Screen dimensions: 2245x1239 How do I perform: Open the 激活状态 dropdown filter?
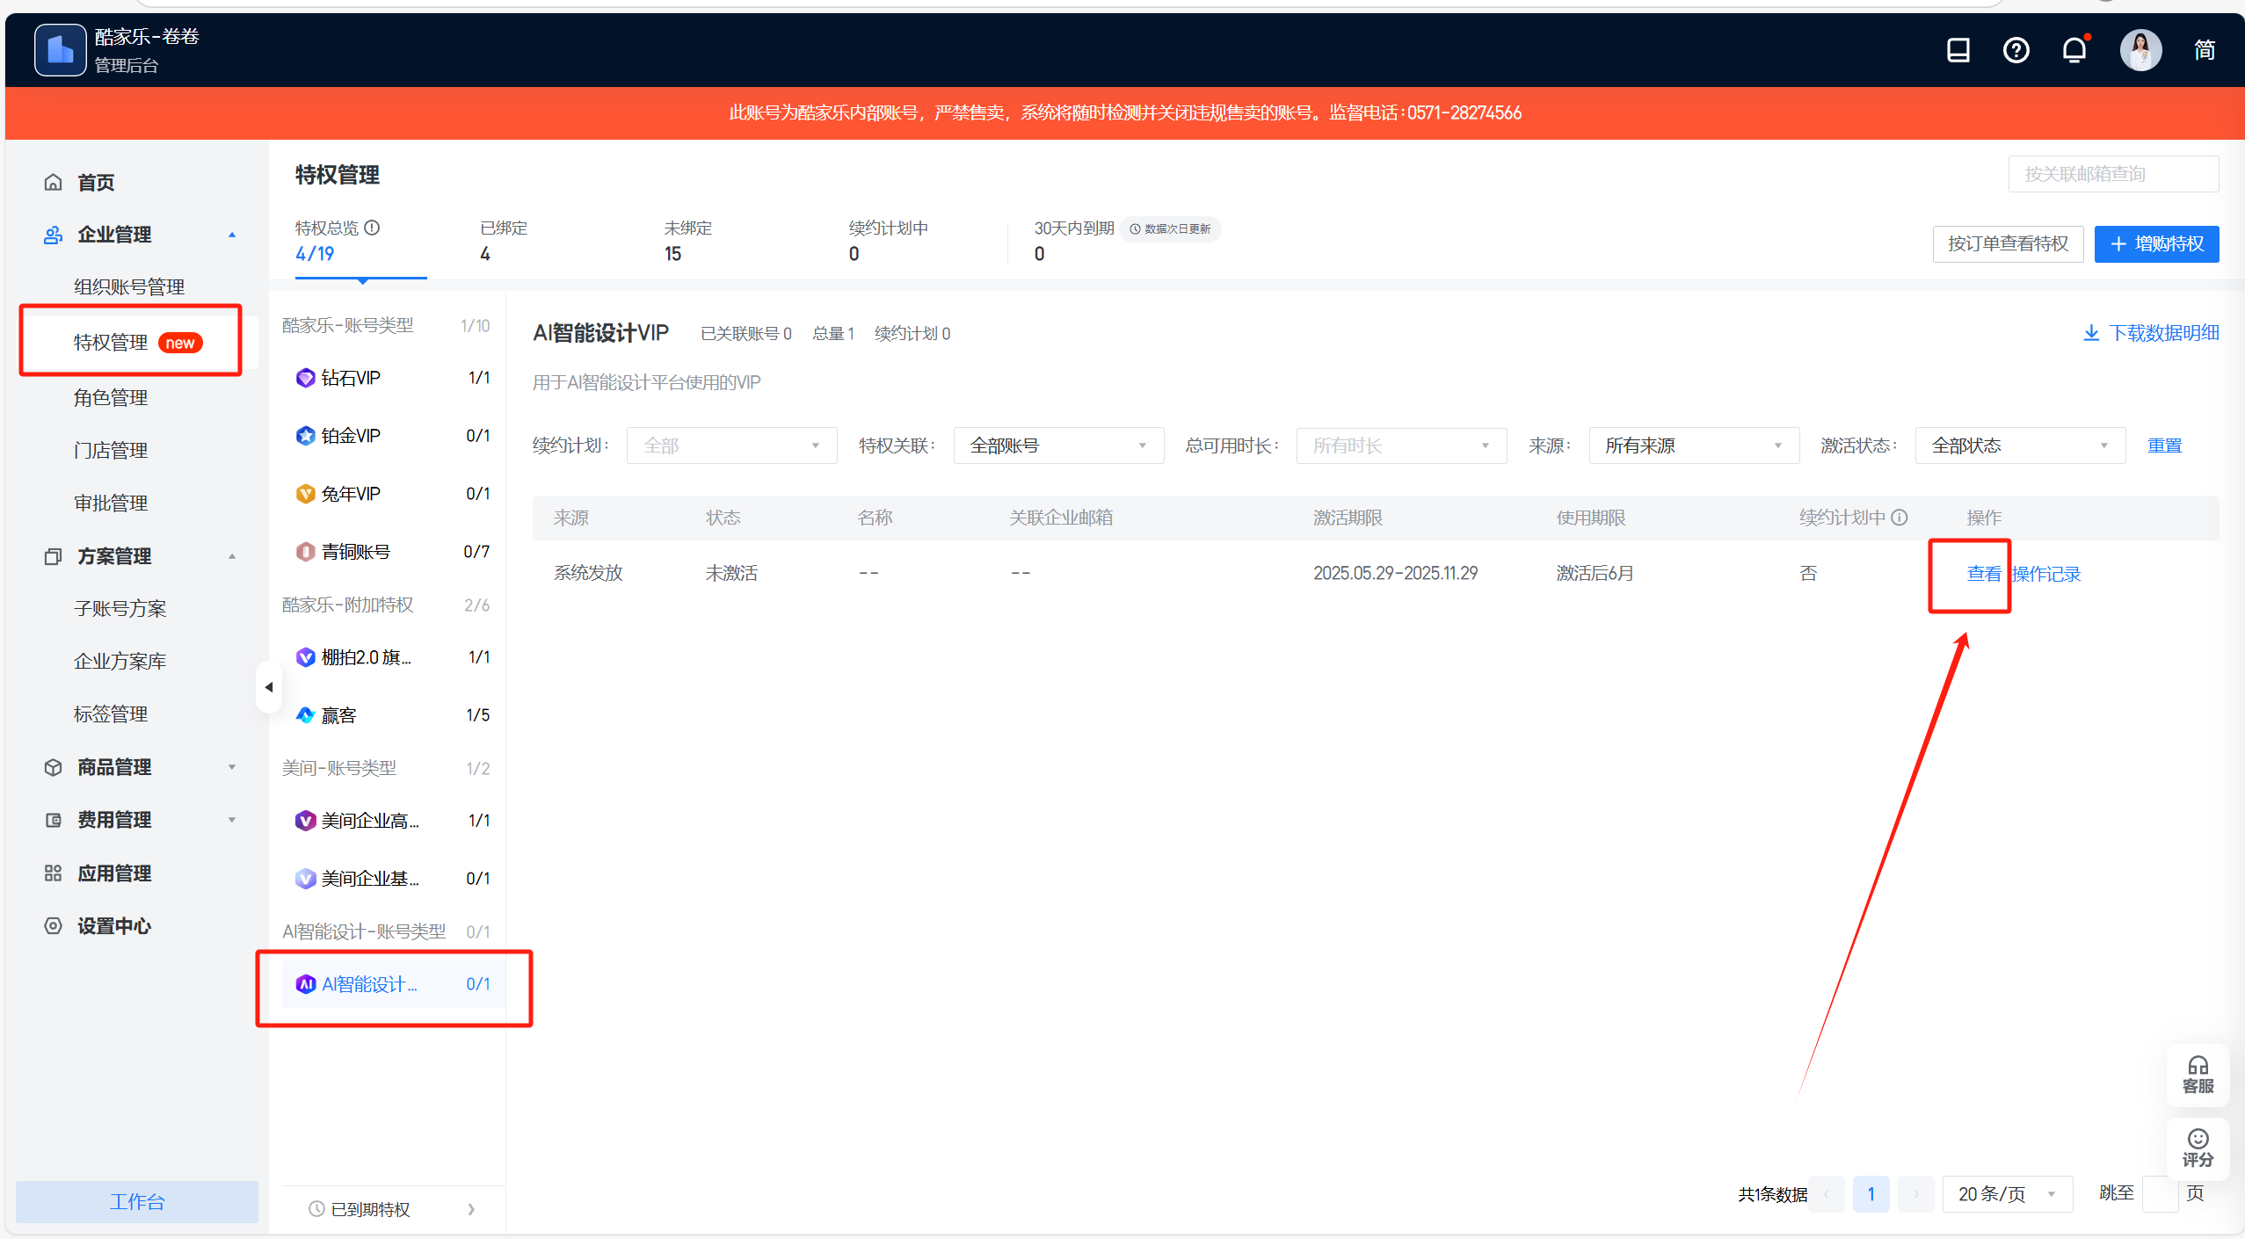[x=2019, y=446]
